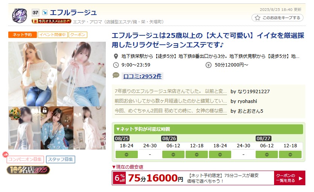The width and height of the screenshot is (314, 192).
Task: Open the 口コミ:2952件 reviews link
Action: coord(142,76)
